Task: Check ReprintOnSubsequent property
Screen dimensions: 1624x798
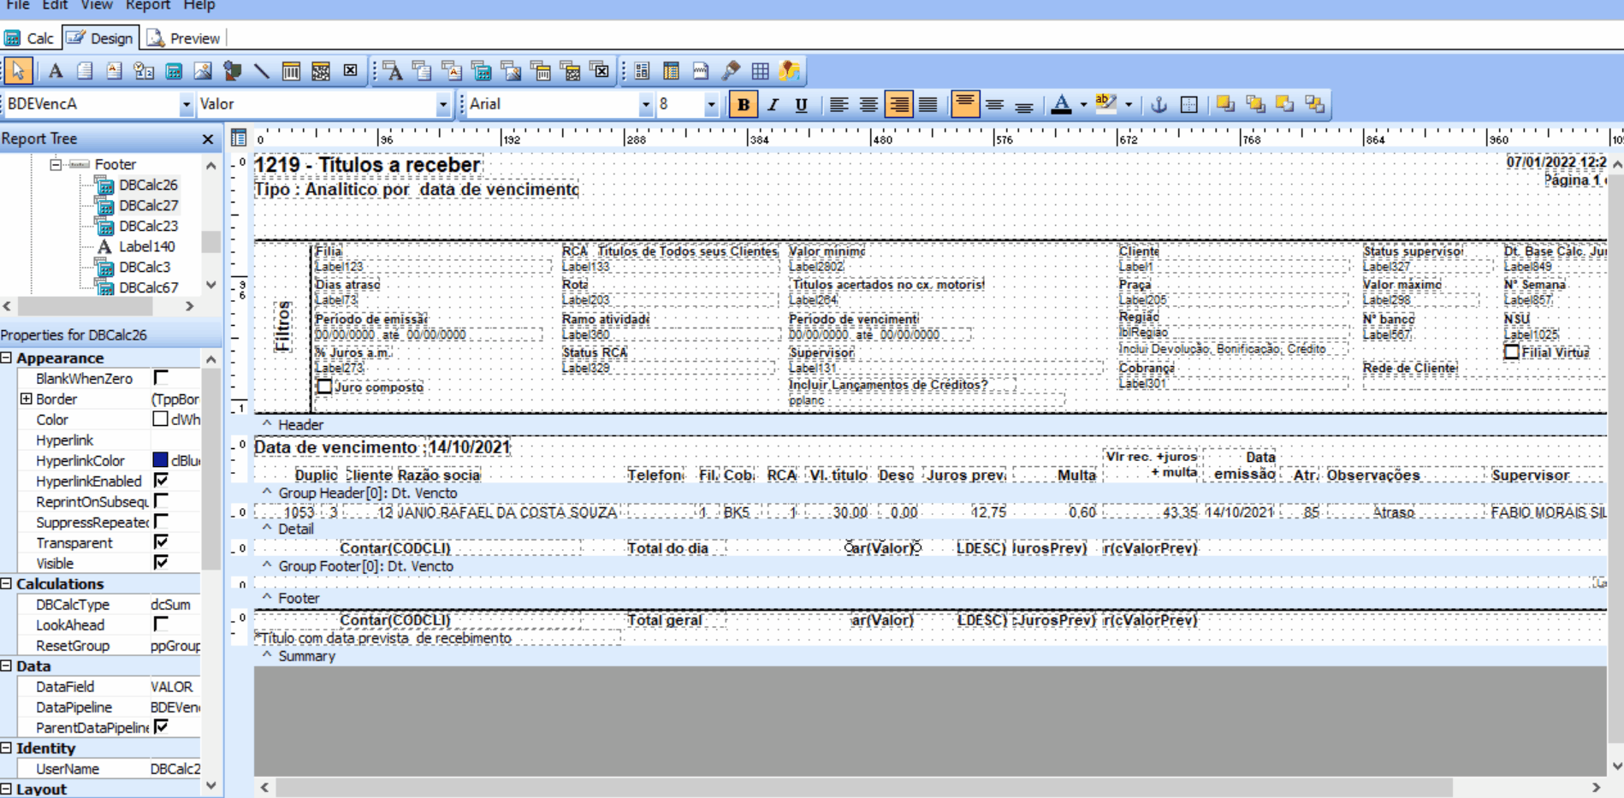Action: 161,500
